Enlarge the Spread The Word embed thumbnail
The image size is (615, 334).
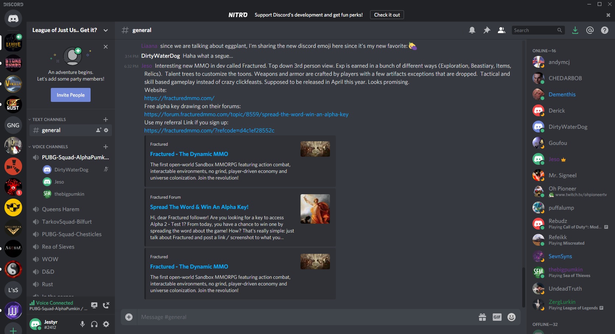pos(315,209)
